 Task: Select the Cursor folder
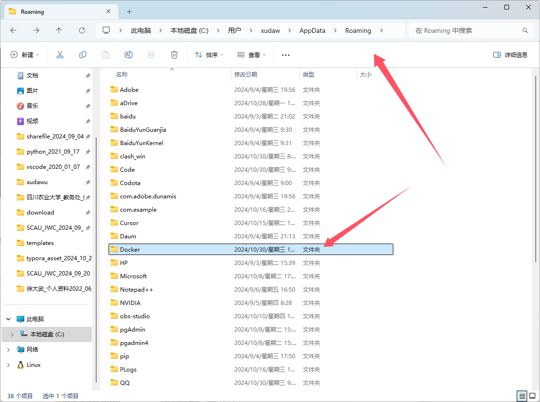click(x=250, y=223)
